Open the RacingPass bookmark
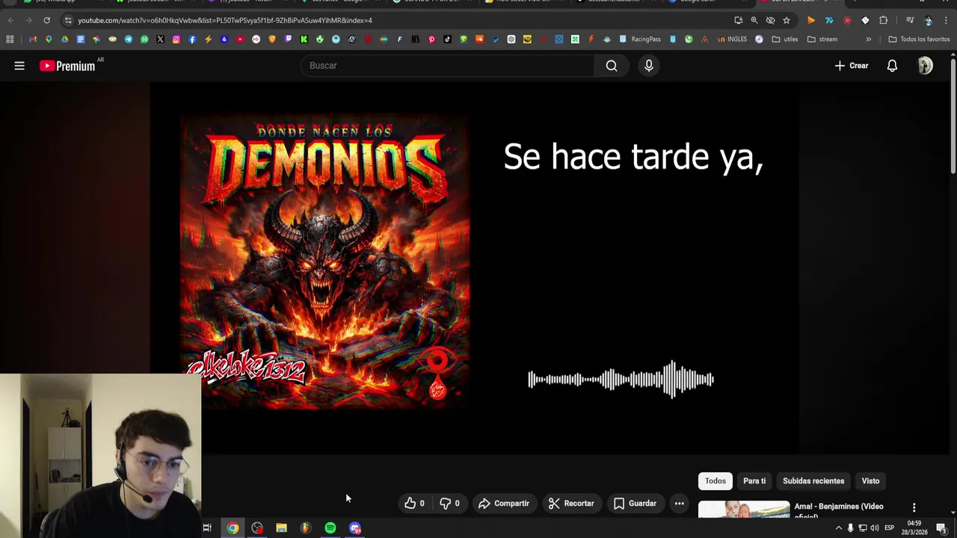 (640, 39)
